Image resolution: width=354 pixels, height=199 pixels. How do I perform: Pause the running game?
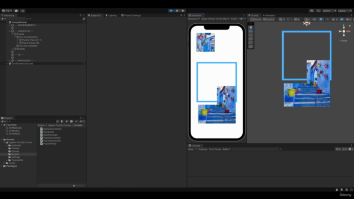[x=177, y=11]
